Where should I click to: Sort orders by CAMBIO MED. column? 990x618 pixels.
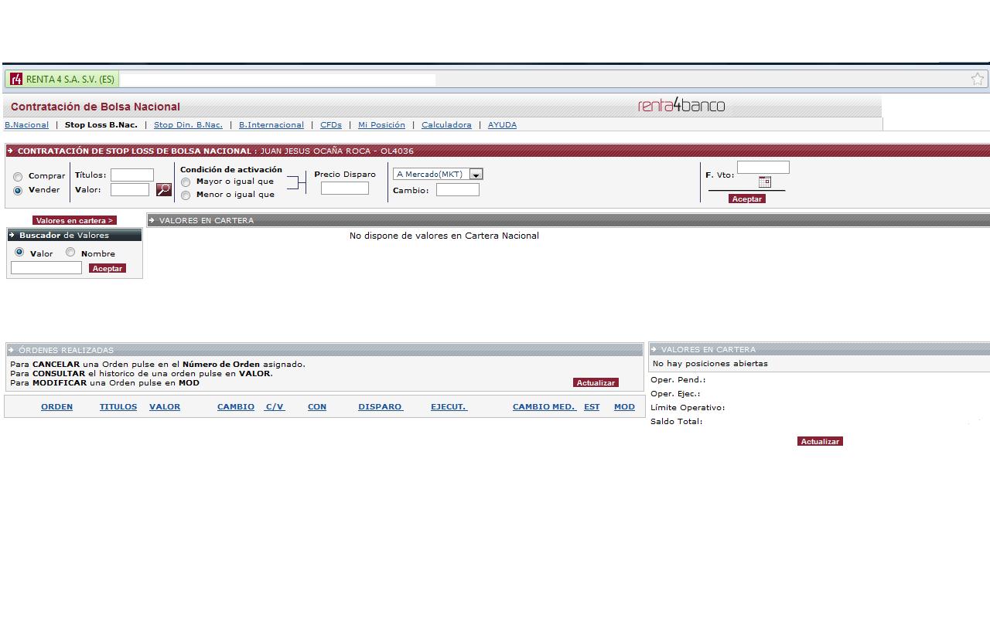click(x=544, y=406)
